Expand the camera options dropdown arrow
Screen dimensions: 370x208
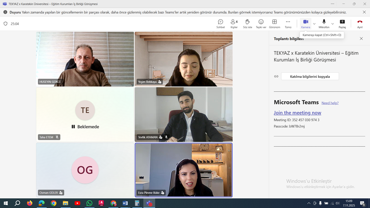(x=314, y=24)
